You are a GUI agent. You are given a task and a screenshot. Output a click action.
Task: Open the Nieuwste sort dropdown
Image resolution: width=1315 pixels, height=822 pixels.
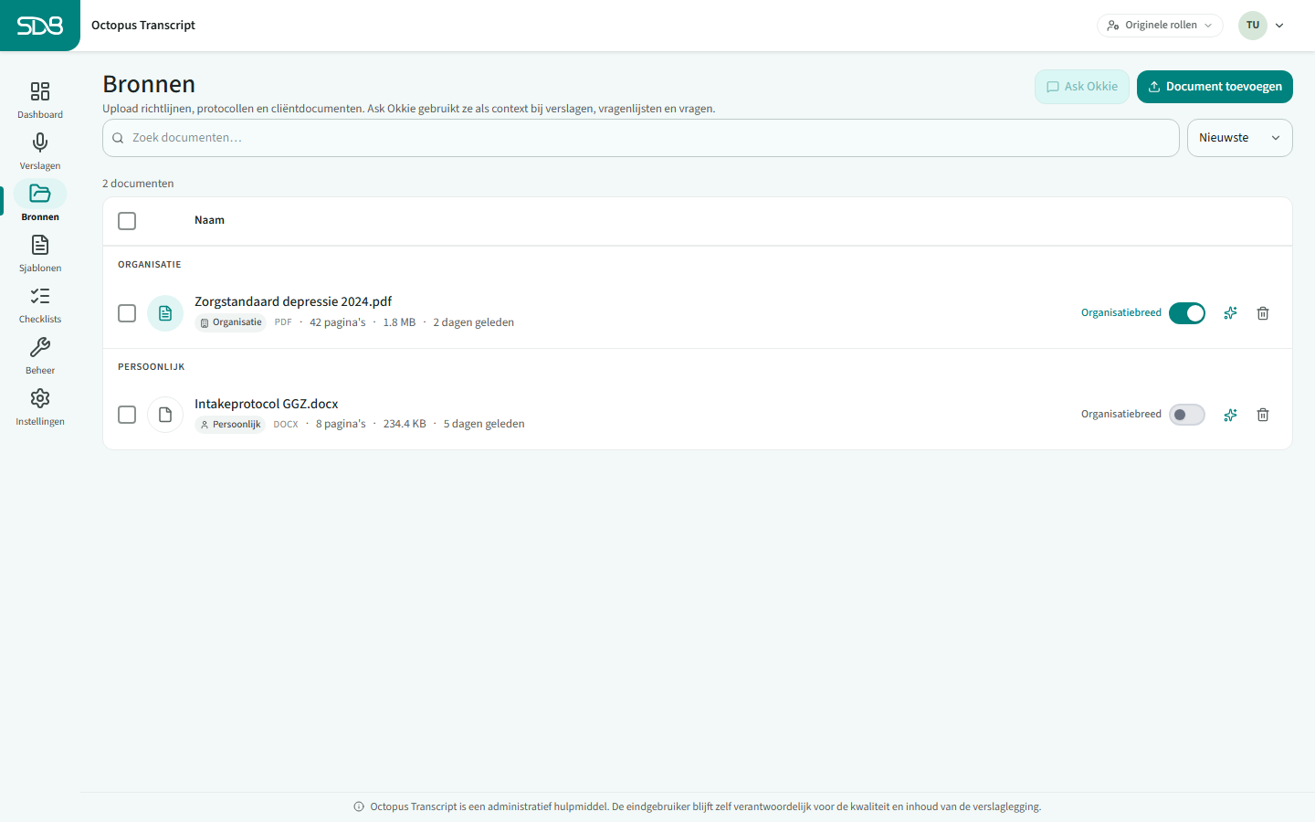1239,138
